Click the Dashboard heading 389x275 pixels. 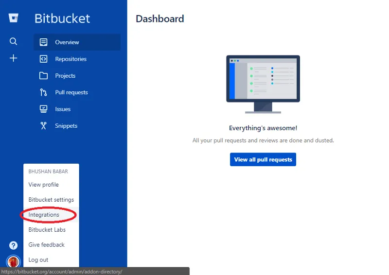[160, 19]
